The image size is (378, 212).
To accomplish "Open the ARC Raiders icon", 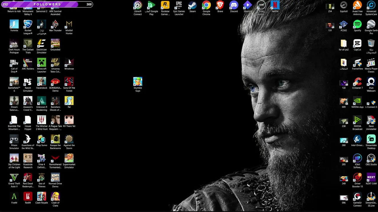I will coord(28,62).
